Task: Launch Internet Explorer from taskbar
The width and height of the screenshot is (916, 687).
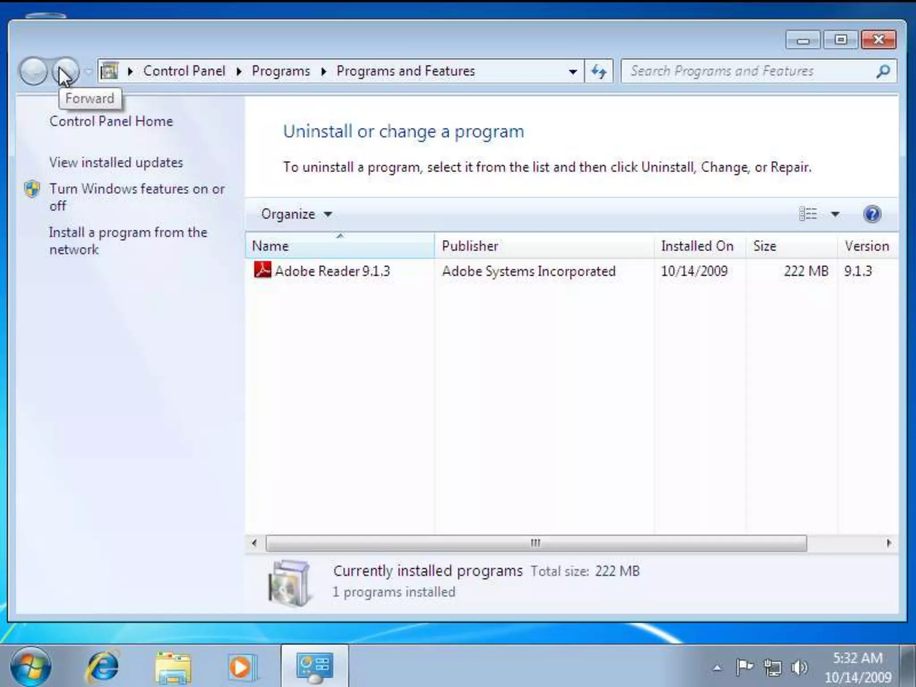Action: click(102, 667)
